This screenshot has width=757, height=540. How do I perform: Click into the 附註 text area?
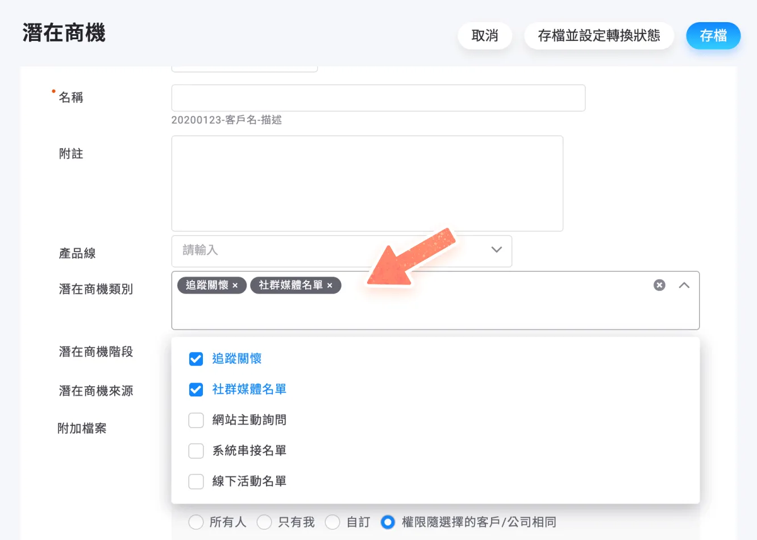coord(367,183)
